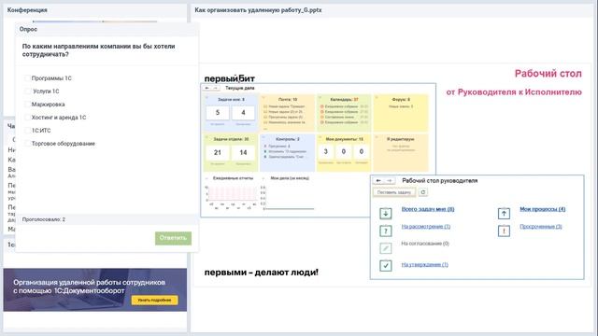Image resolution: width=598 pixels, height=336 pixels.
Task: Collapse the Почта widget arrow
Action: [263, 97]
